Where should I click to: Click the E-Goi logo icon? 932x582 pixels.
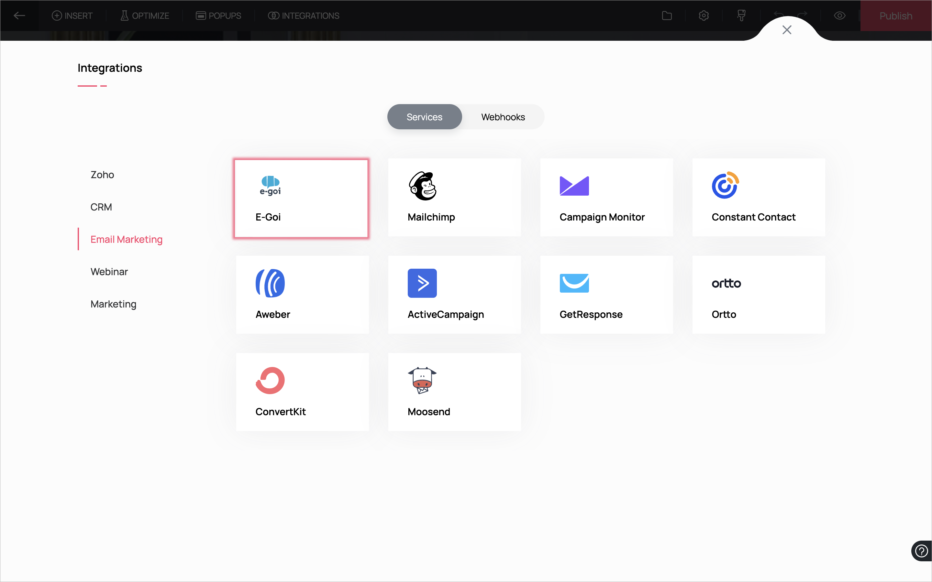pyautogui.click(x=270, y=186)
